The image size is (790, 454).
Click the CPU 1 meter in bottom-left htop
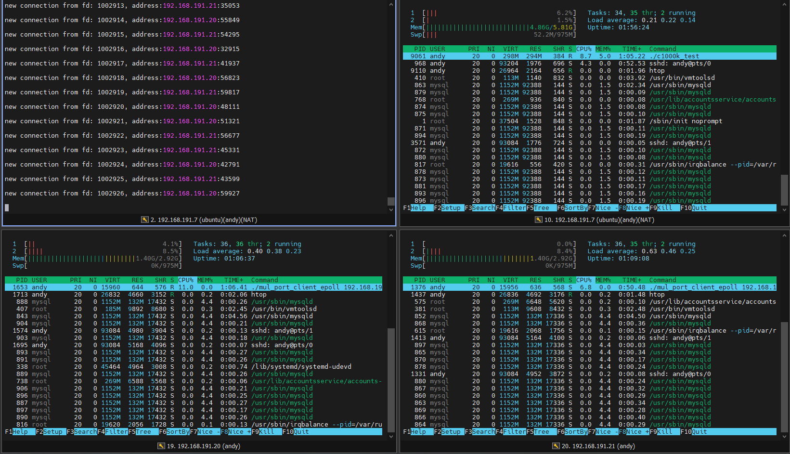pos(97,244)
